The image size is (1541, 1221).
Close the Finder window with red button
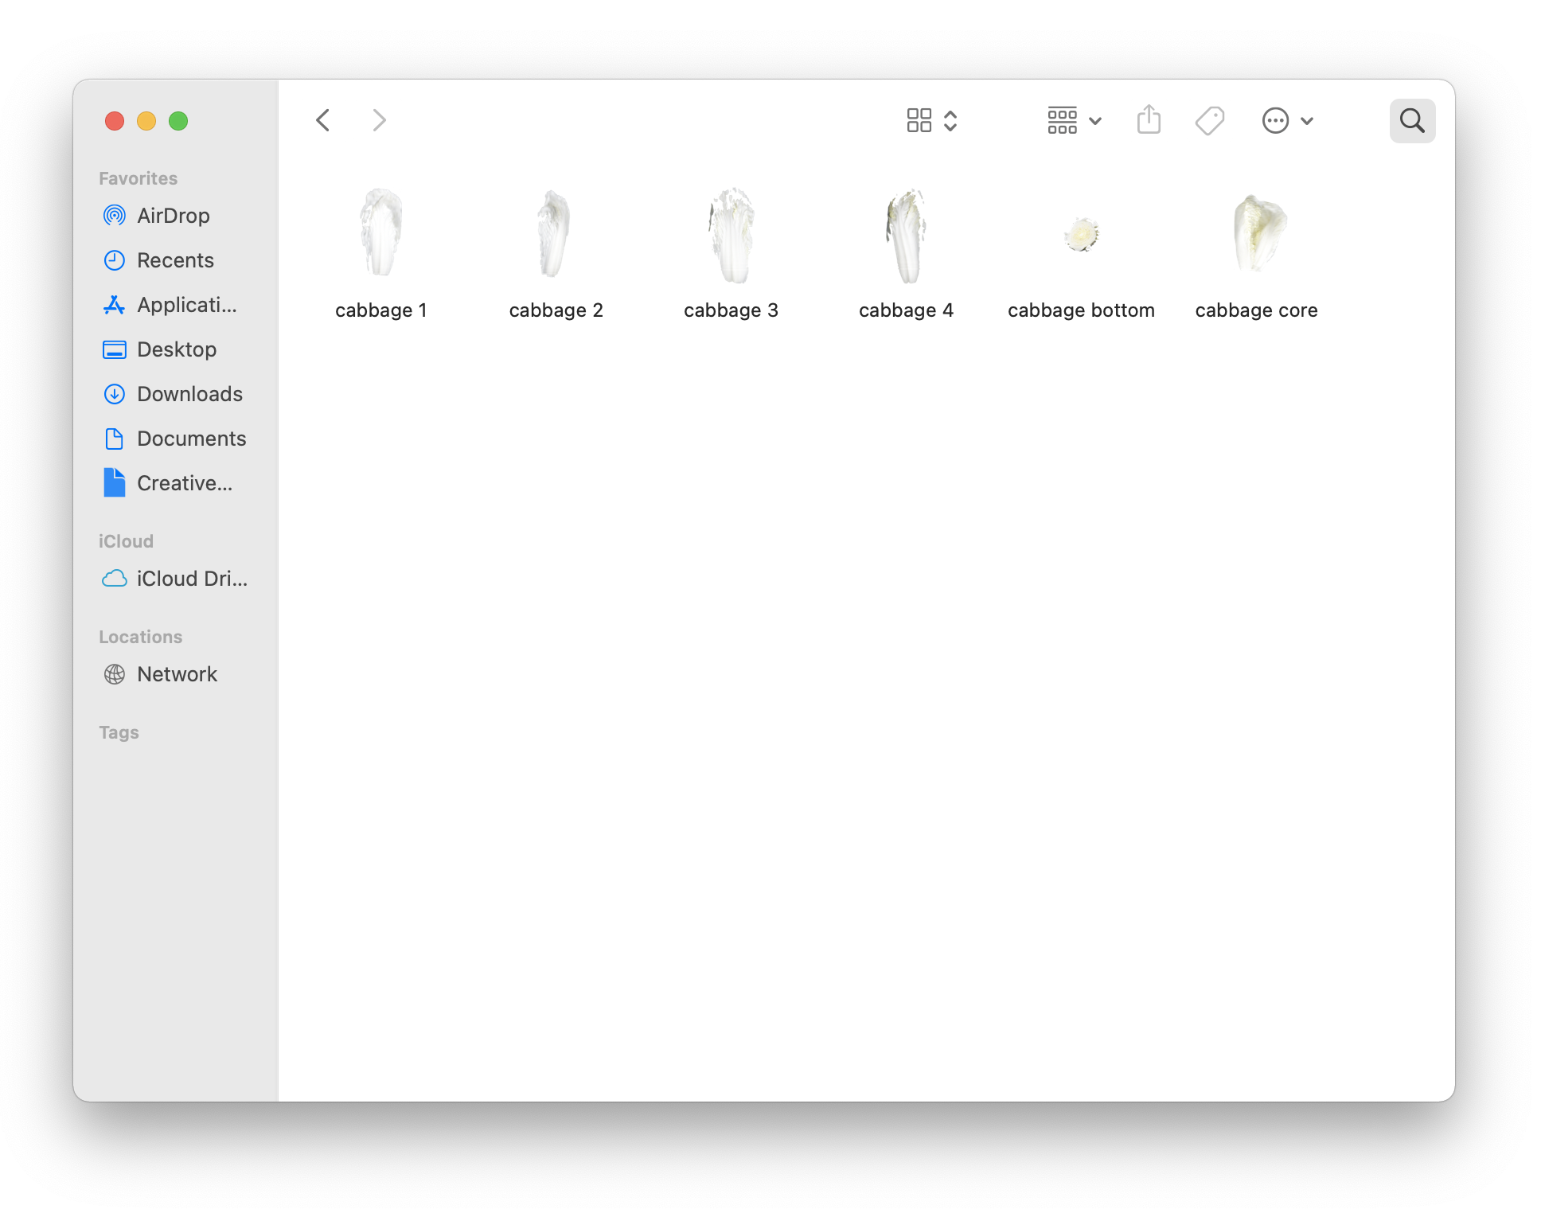tap(115, 121)
